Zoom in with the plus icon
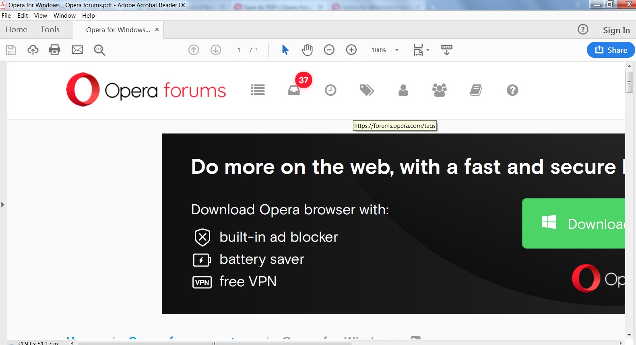 (x=351, y=50)
